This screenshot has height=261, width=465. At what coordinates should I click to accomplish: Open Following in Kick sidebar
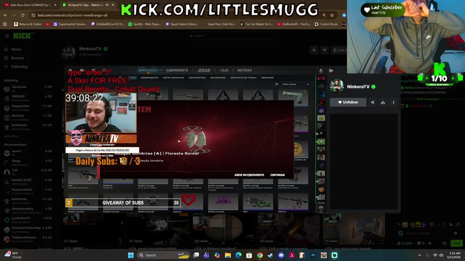(x=16, y=67)
